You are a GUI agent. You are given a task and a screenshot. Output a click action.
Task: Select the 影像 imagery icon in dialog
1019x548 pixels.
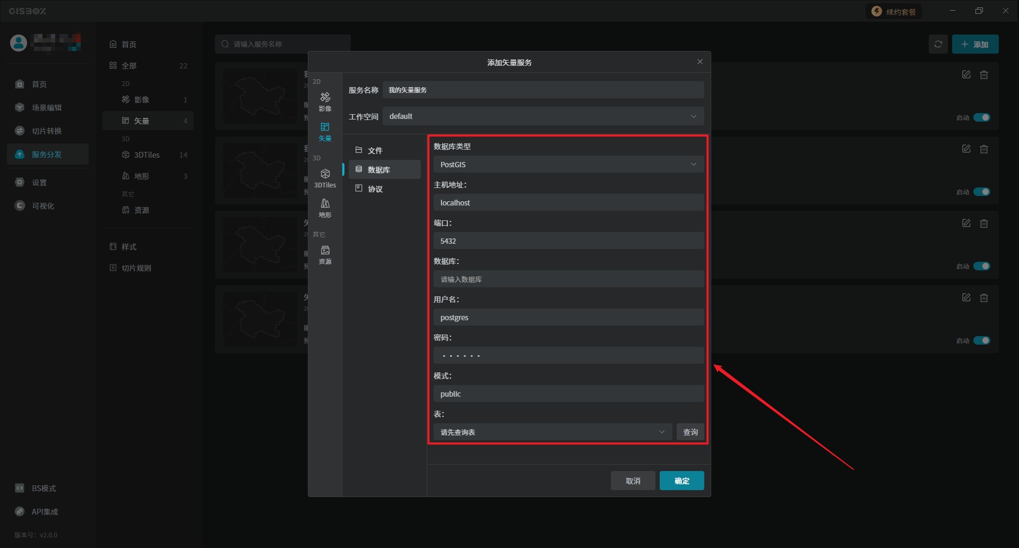coord(325,101)
